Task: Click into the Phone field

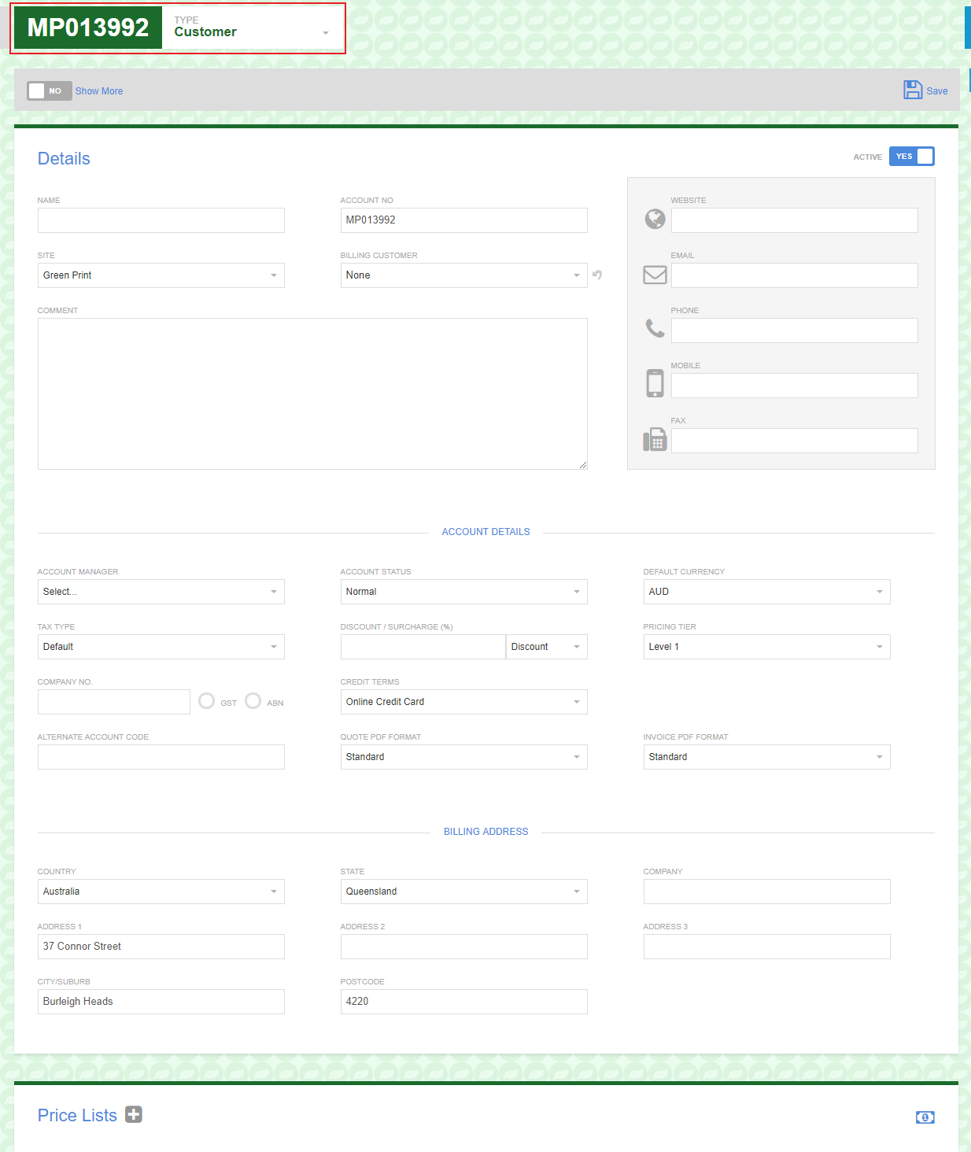Action: coord(794,330)
